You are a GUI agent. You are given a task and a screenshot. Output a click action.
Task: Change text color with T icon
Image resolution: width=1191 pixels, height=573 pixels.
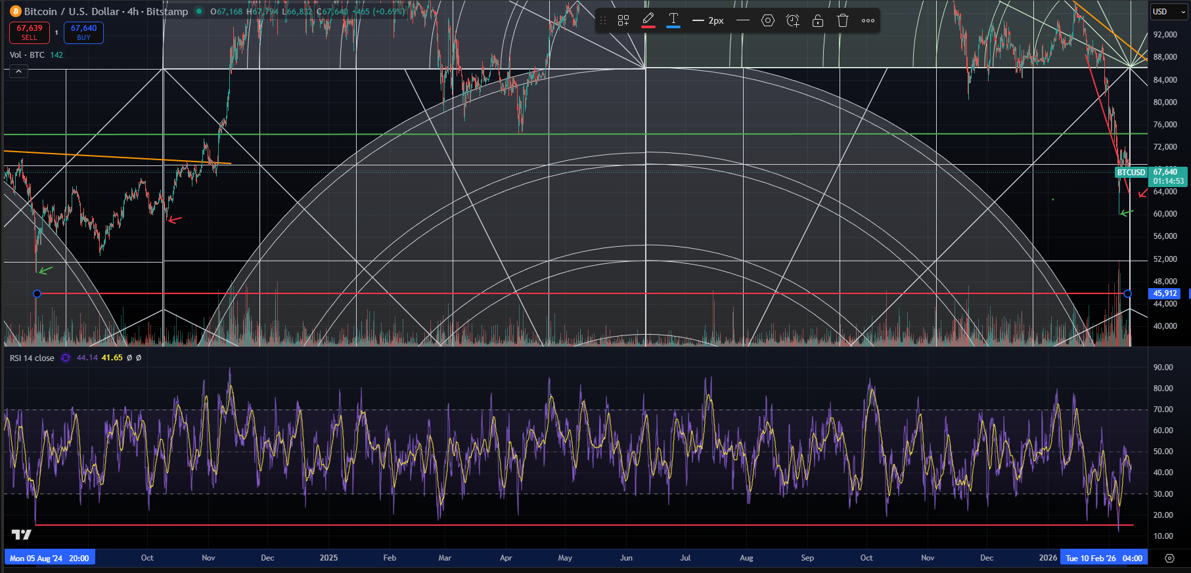(x=673, y=20)
